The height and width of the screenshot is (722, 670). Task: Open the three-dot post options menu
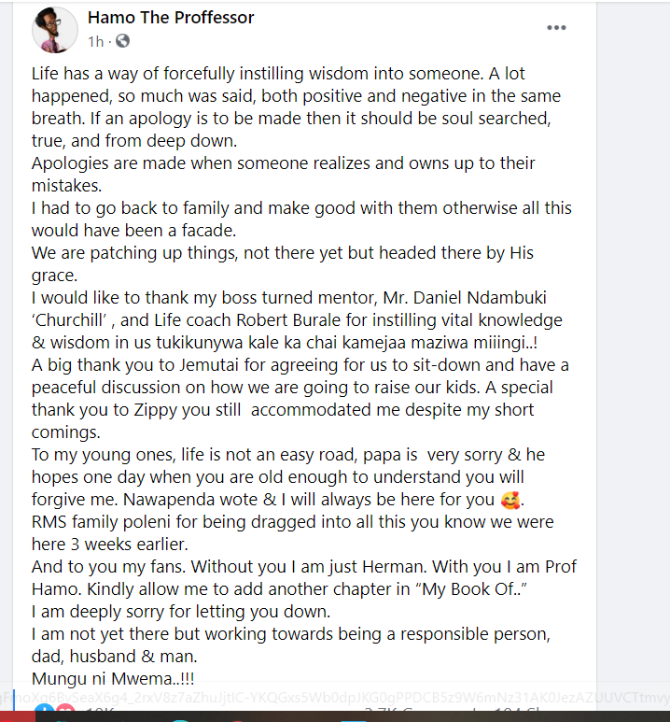557,28
